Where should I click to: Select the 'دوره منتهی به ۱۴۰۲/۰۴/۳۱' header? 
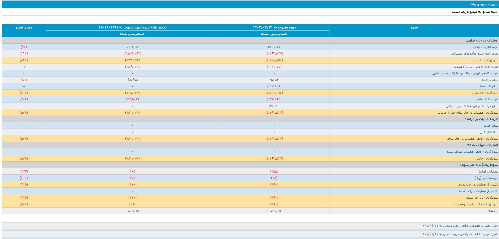[x=274, y=27]
